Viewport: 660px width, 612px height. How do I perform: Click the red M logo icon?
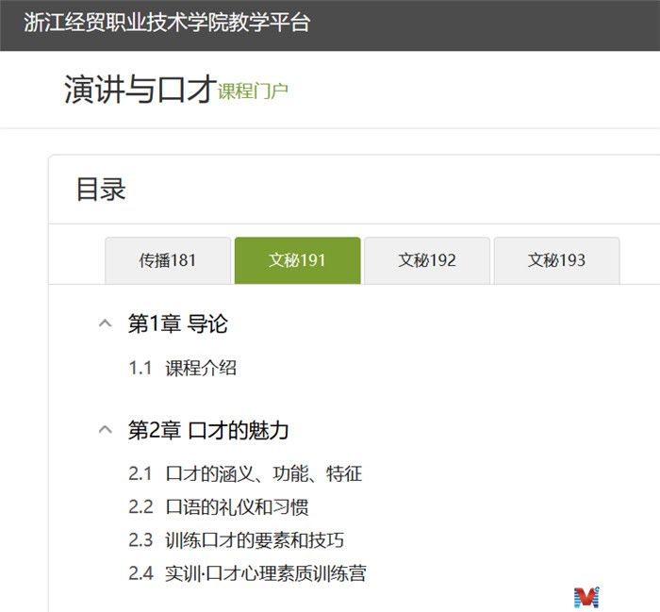[586, 596]
